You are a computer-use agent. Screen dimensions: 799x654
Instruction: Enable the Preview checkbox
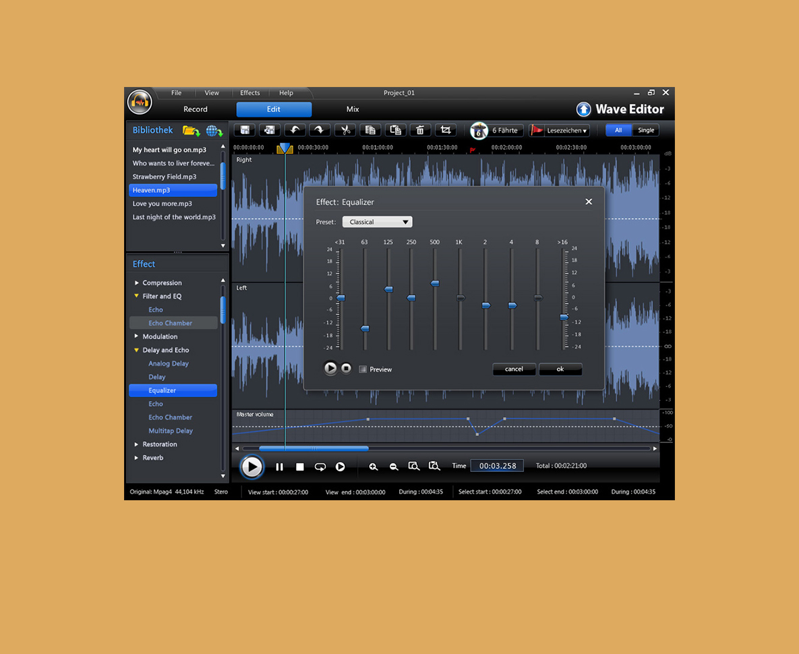tap(363, 369)
